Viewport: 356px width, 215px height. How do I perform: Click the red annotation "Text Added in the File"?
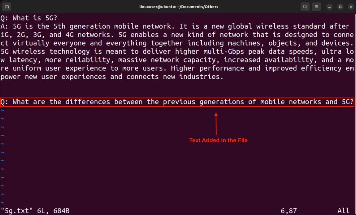coord(218,140)
